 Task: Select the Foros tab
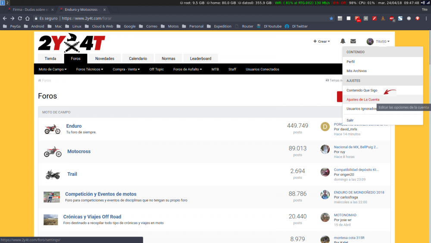tap(75, 59)
